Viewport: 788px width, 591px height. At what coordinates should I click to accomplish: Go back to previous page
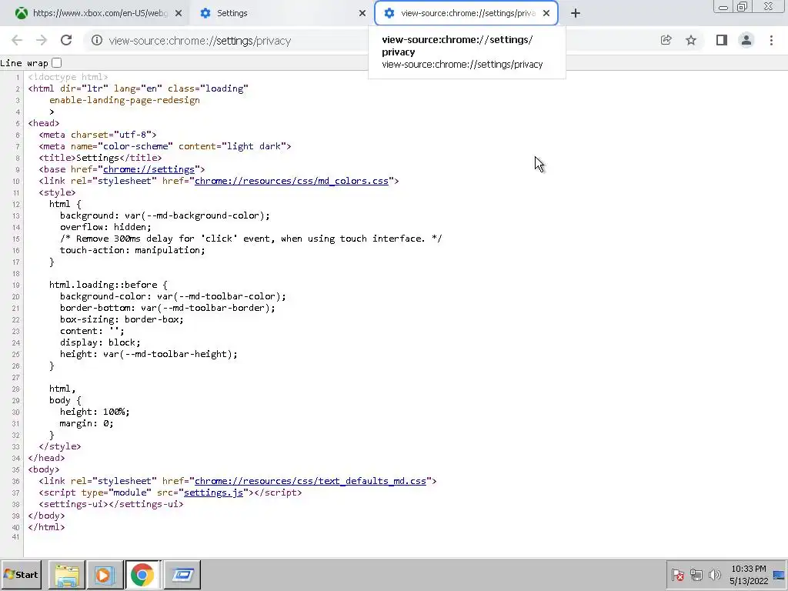[x=17, y=40]
